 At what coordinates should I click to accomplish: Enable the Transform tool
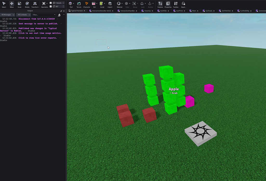tap(35, 5)
